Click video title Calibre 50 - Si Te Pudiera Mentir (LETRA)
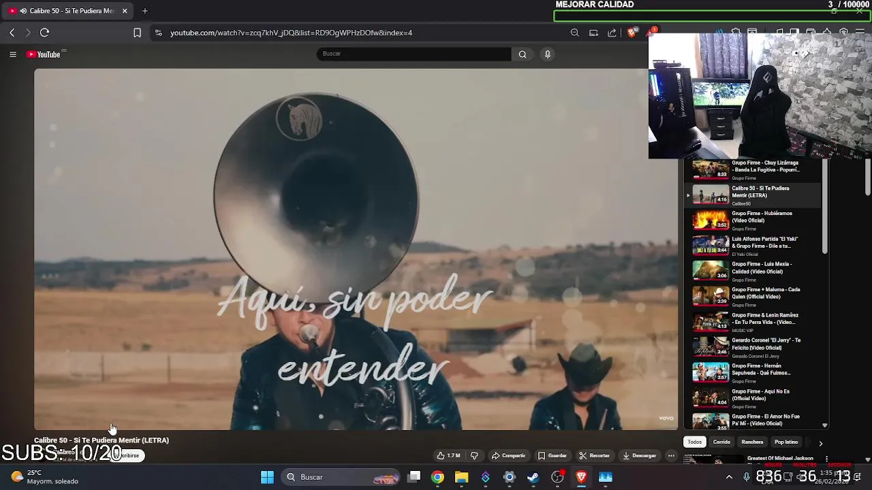This screenshot has height=490, width=872. click(x=102, y=440)
